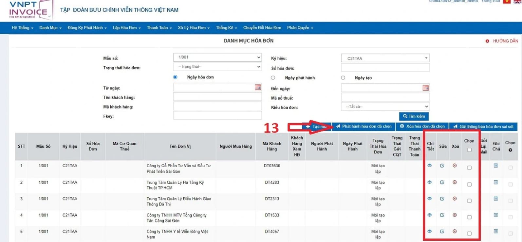Tick Chọn checkbox for row DT03630
The width and height of the screenshot is (522, 242).
coord(469,168)
